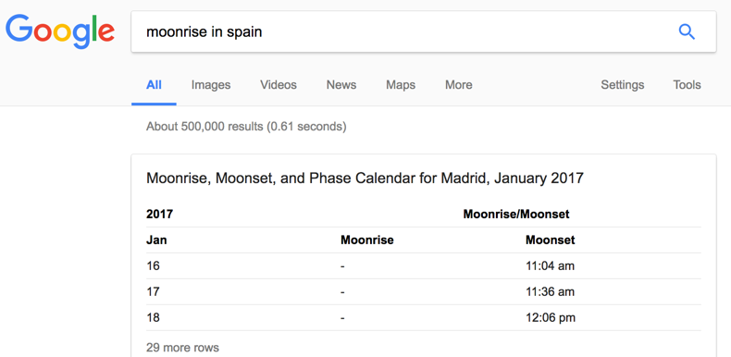Image resolution: width=731 pixels, height=357 pixels.
Task: Select the 11:36 am moonset cell
Action: [x=551, y=291]
